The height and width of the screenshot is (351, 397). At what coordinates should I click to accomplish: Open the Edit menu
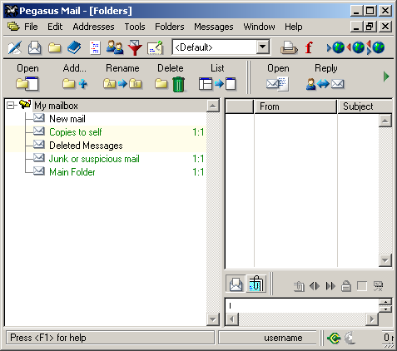55,27
